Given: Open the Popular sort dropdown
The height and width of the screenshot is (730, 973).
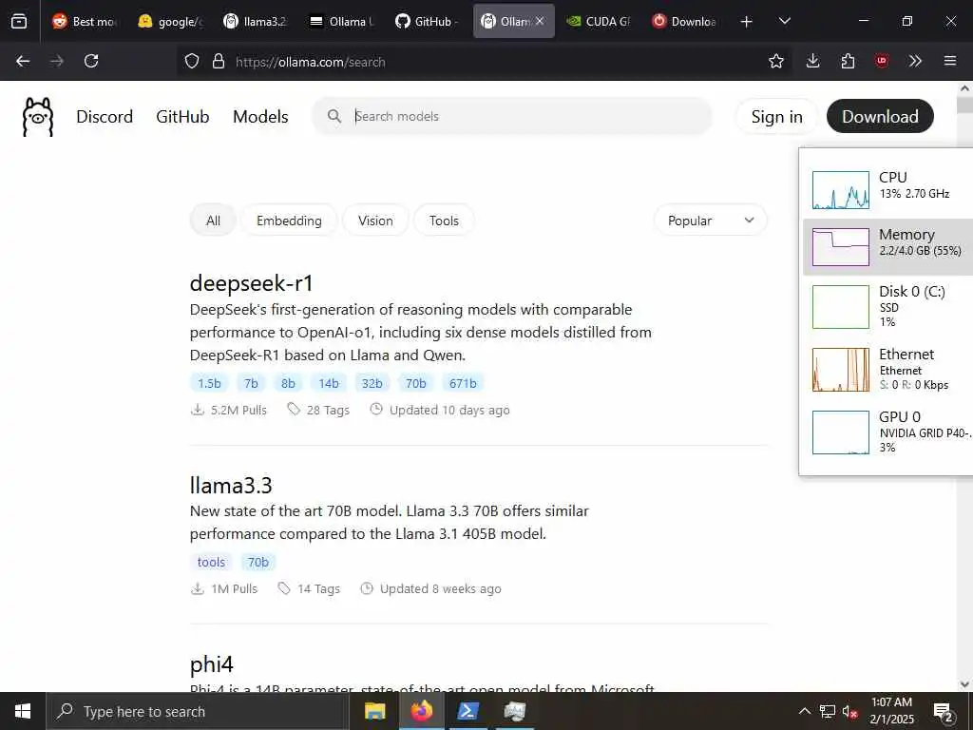Looking at the screenshot, I should tap(711, 221).
